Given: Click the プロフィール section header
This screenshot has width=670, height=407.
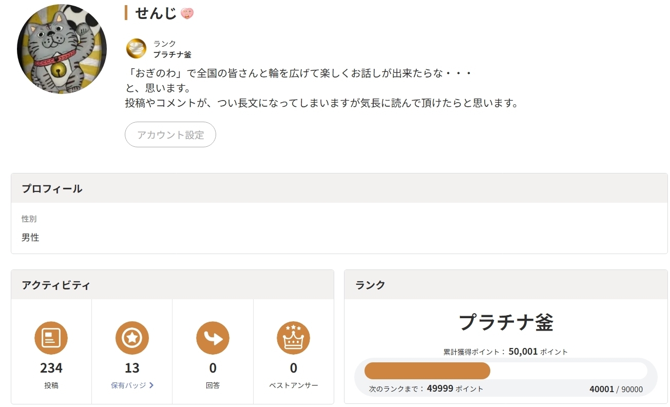Looking at the screenshot, I should 52,189.
